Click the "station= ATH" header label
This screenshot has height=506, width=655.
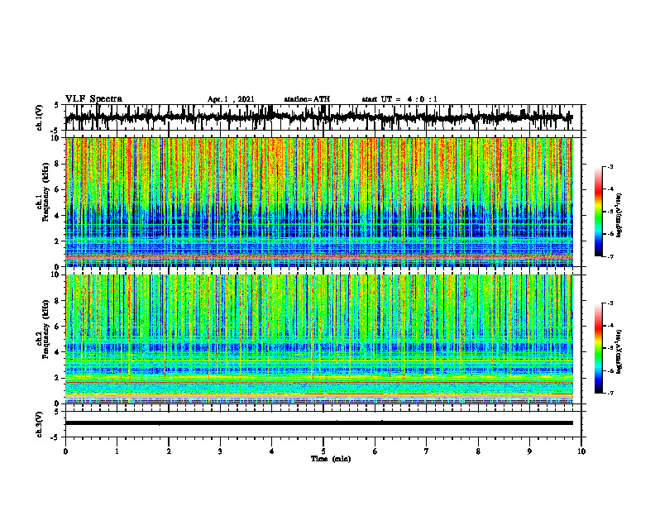click(x=307, y=99)
